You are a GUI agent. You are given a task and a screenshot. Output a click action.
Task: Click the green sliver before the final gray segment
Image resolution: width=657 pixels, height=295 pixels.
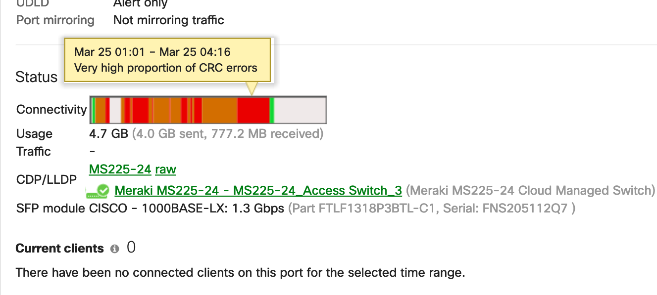(272, 110)
